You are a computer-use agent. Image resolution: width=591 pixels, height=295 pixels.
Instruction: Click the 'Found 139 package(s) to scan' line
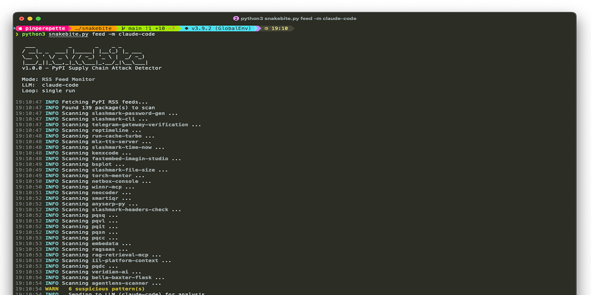[85, 107]
